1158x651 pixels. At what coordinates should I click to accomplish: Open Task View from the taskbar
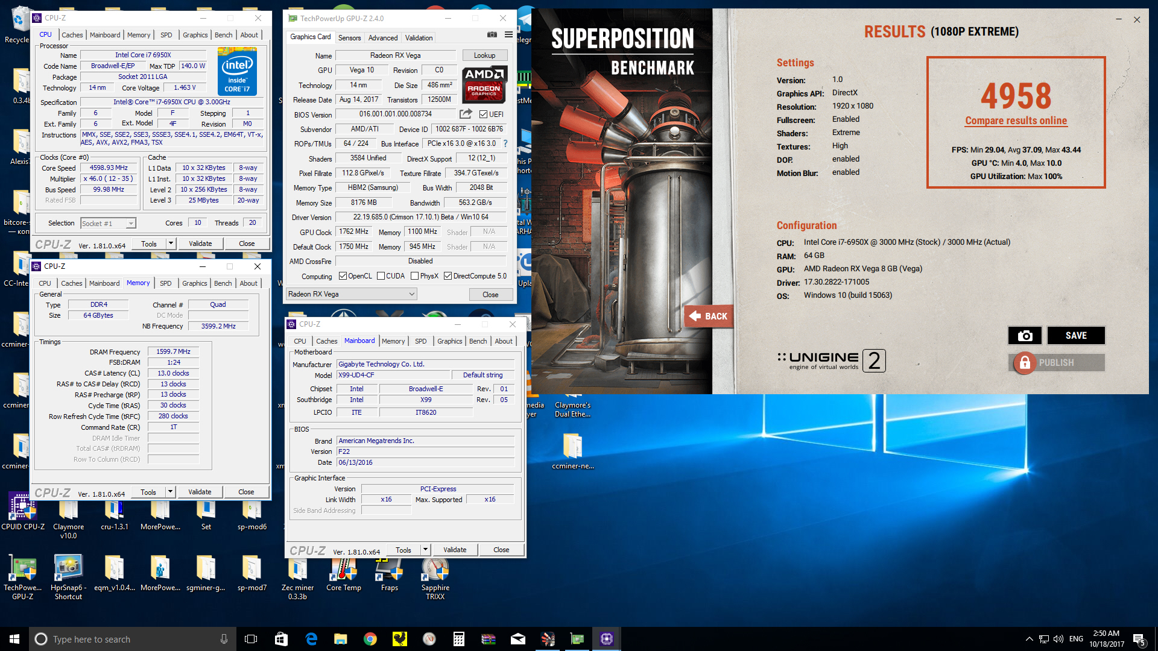251,639
